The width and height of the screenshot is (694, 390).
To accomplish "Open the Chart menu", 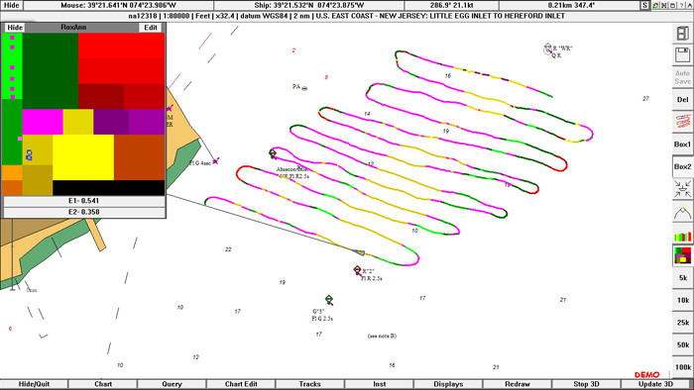I will tap(103, 384).
